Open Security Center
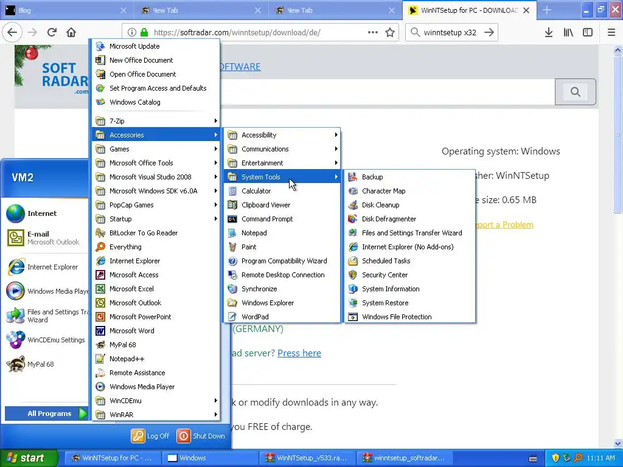The height and width of the screenshot is (467, 623). point(409,275)
